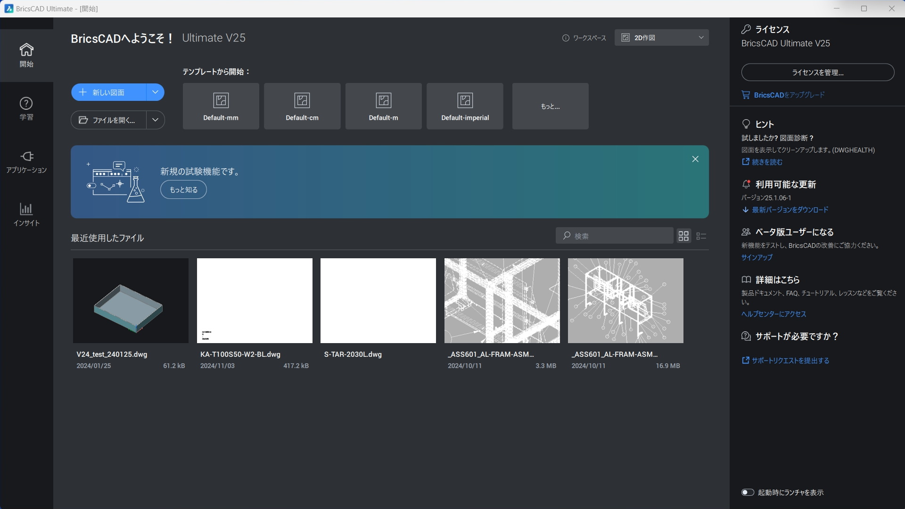Click the KA-T100S50-W2-BL.dwg file name
This screenshot has height=509, width=905.
click(240, 354)
